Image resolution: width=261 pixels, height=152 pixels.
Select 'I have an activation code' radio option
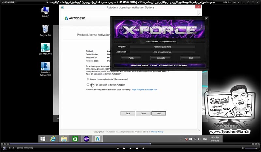[x=88, y=85]
